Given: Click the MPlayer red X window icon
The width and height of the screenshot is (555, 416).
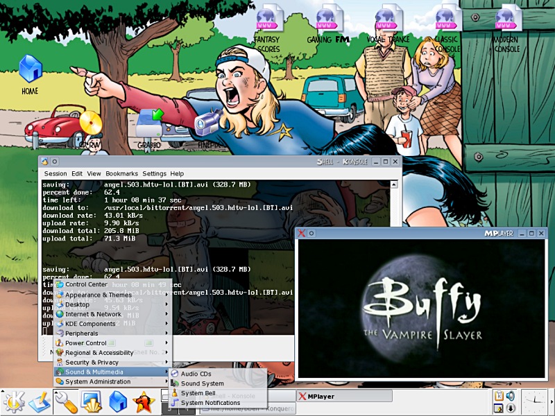Looking at the screenshot, I should pos(301,233).
